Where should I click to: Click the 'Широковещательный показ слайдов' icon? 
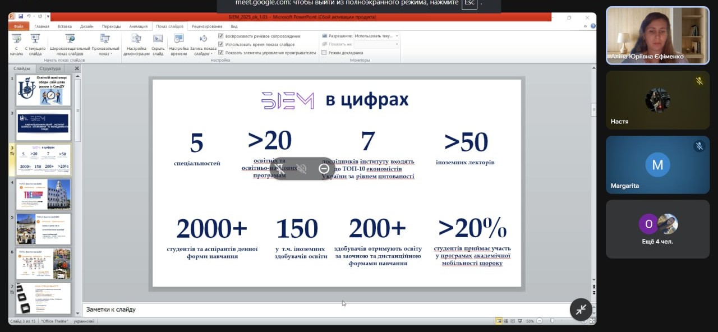(x=70, y=40)
